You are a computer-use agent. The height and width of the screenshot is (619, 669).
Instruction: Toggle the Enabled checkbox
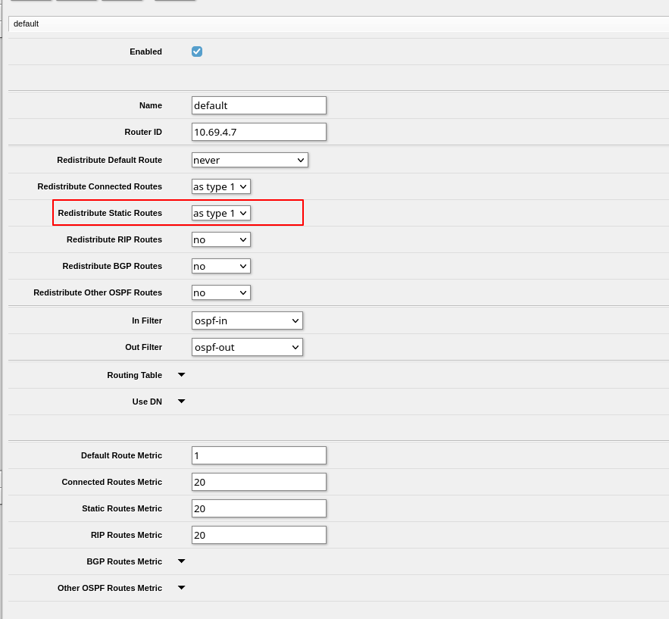197,52
